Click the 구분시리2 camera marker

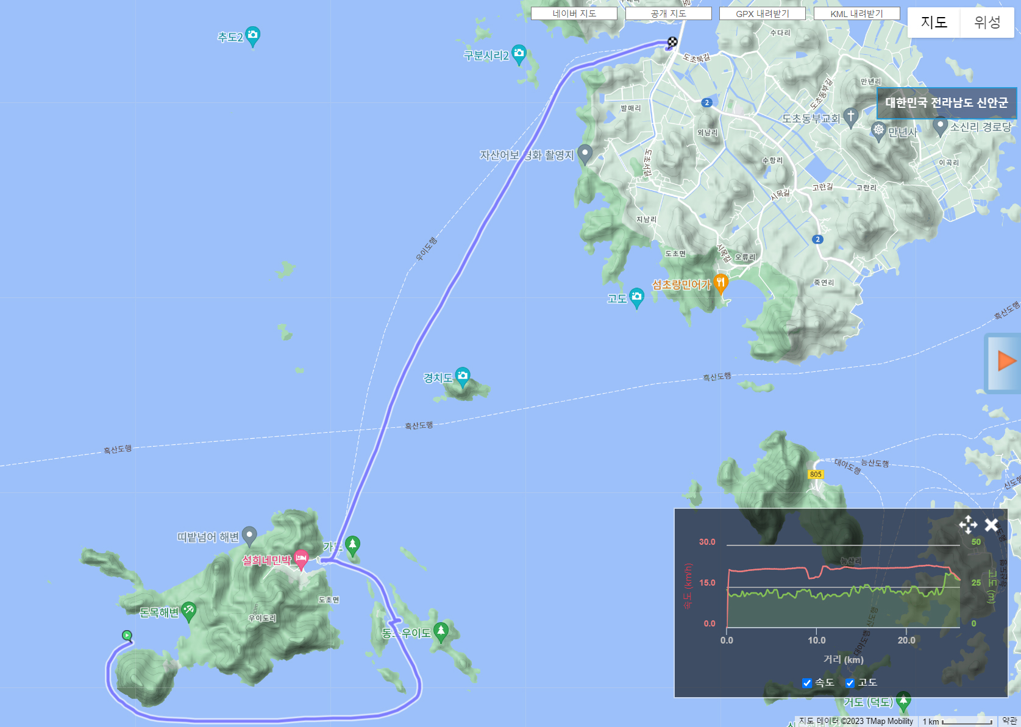[519, 54]
